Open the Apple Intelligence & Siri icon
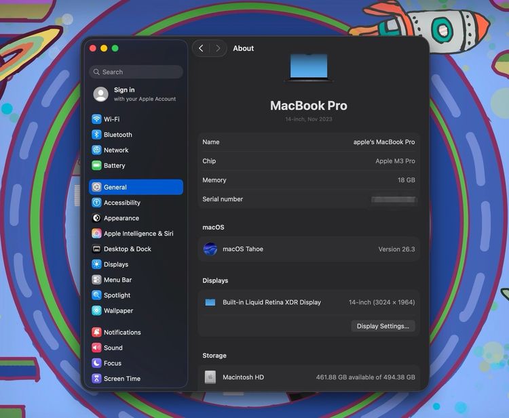Viewport: 509px width, 418px height. pos(96,233)
